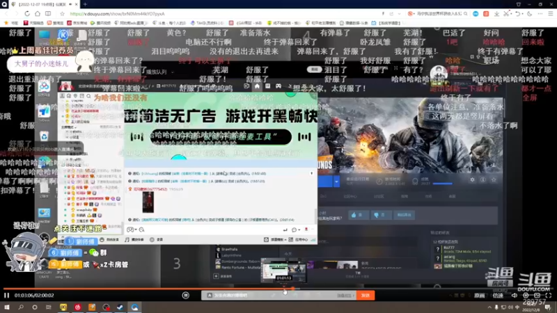The height and width of the screenshot is (313, 557).
Task: Open the player settings gear icon
Action: coord(526,295)
